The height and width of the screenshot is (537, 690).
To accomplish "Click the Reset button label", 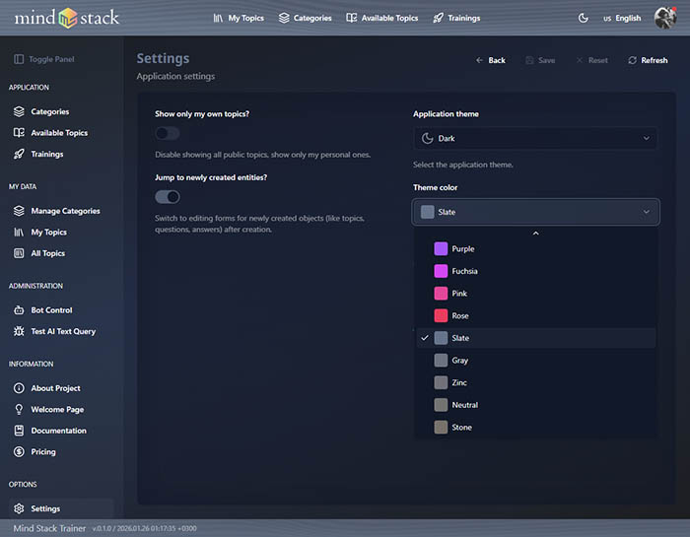I will pos(597,60).
